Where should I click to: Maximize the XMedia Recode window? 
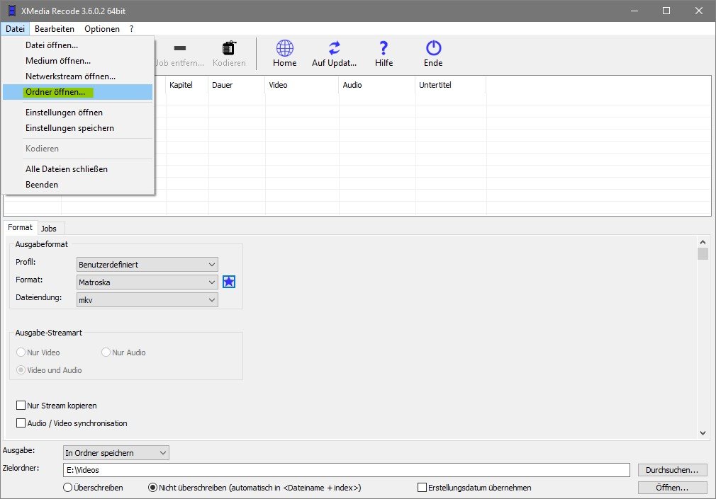point(666,11)
